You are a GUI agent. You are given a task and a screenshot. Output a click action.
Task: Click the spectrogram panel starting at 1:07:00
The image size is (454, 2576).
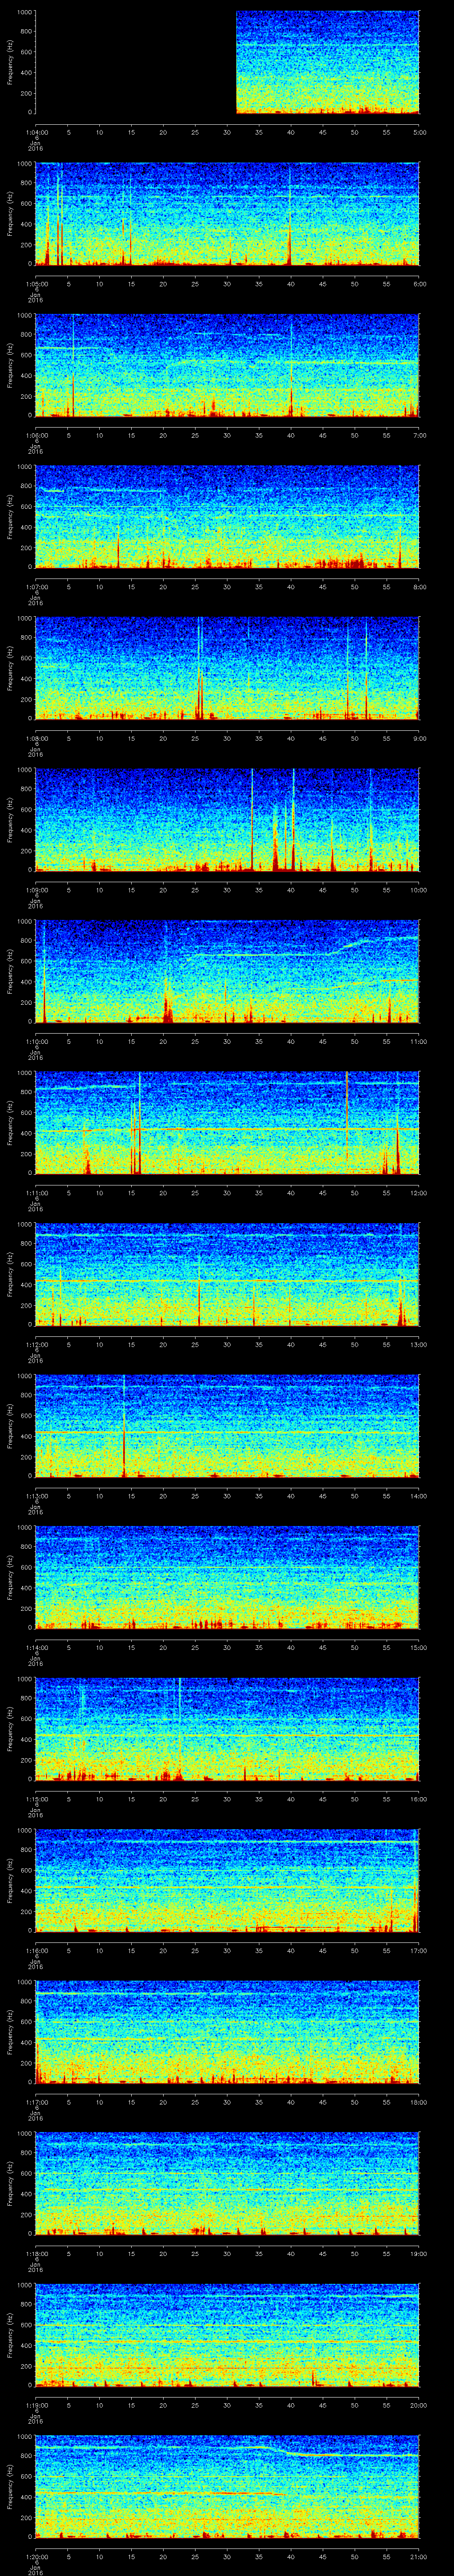click(227, 517)
